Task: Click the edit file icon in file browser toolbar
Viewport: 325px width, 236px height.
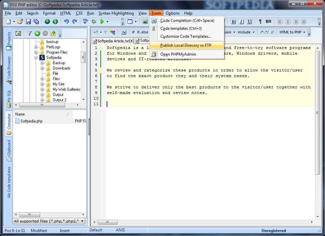Action: pos(19,33)
